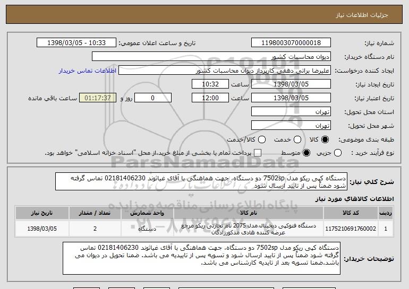The width and height of the screenshot is (409, 289).
Task: Click the واحد شمارش column header
Action: coord(147,213)
